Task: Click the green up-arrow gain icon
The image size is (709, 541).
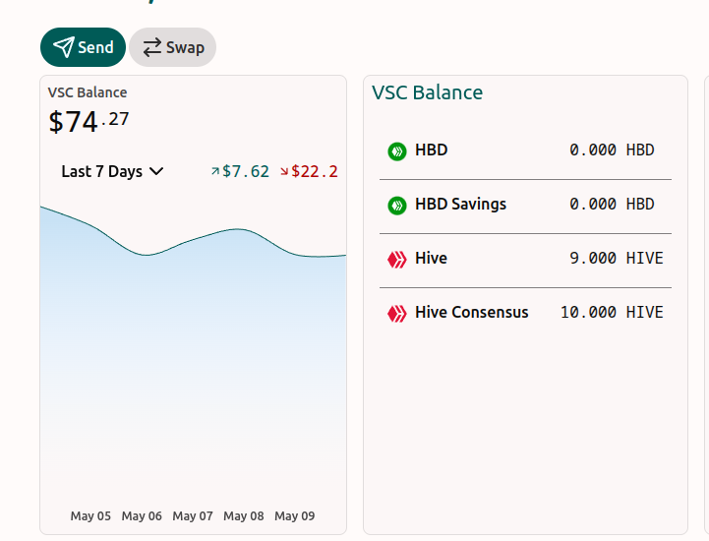Action: tap(215, 171)
